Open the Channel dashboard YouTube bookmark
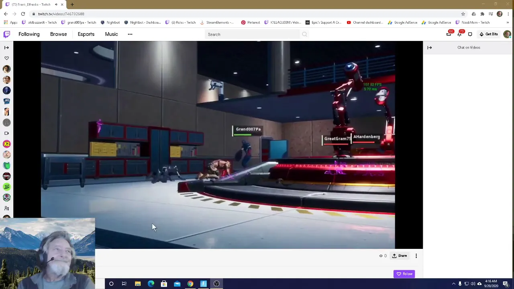The width and height of the screenshot is (514, 289). click(365, 22)
